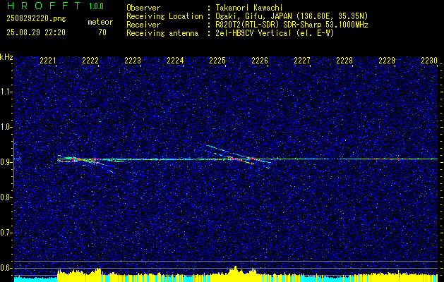
Task: Click time marker 2226
Action: click(x=260, y=60)
